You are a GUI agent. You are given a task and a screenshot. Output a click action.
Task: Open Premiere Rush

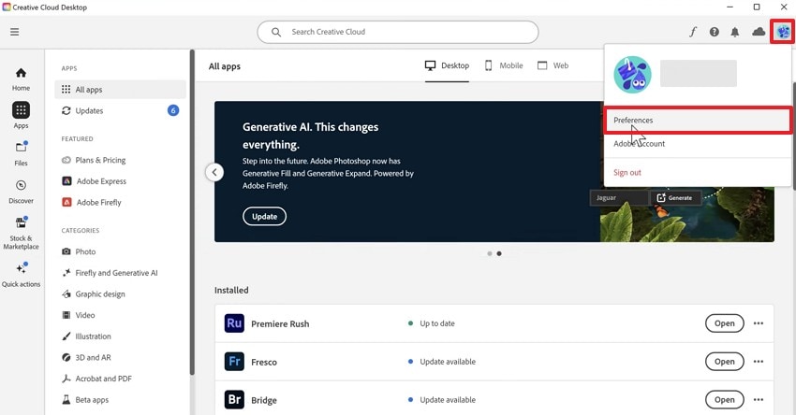click(x=725, y=323)
